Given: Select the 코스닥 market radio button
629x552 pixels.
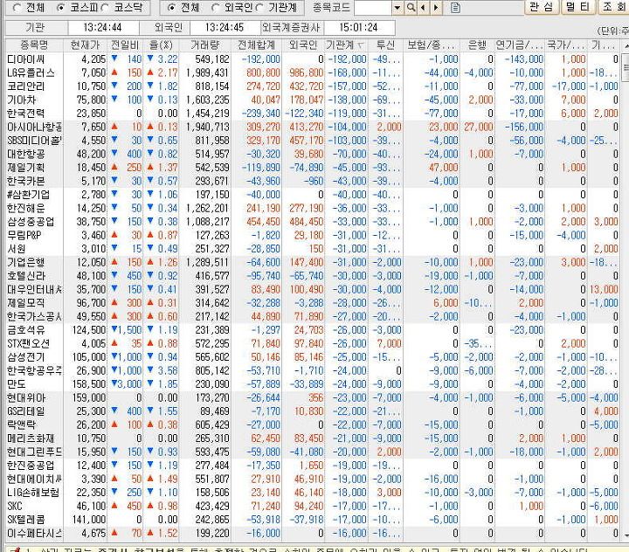Looking at the screenshot, I should (105, 7).
